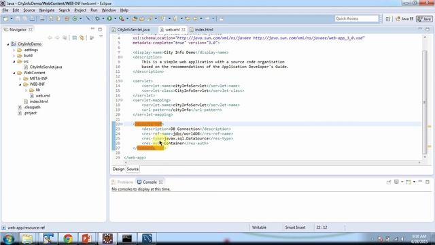Expand the build folder
The width and height of the screenshot is (435, 245).
[14, 56]
